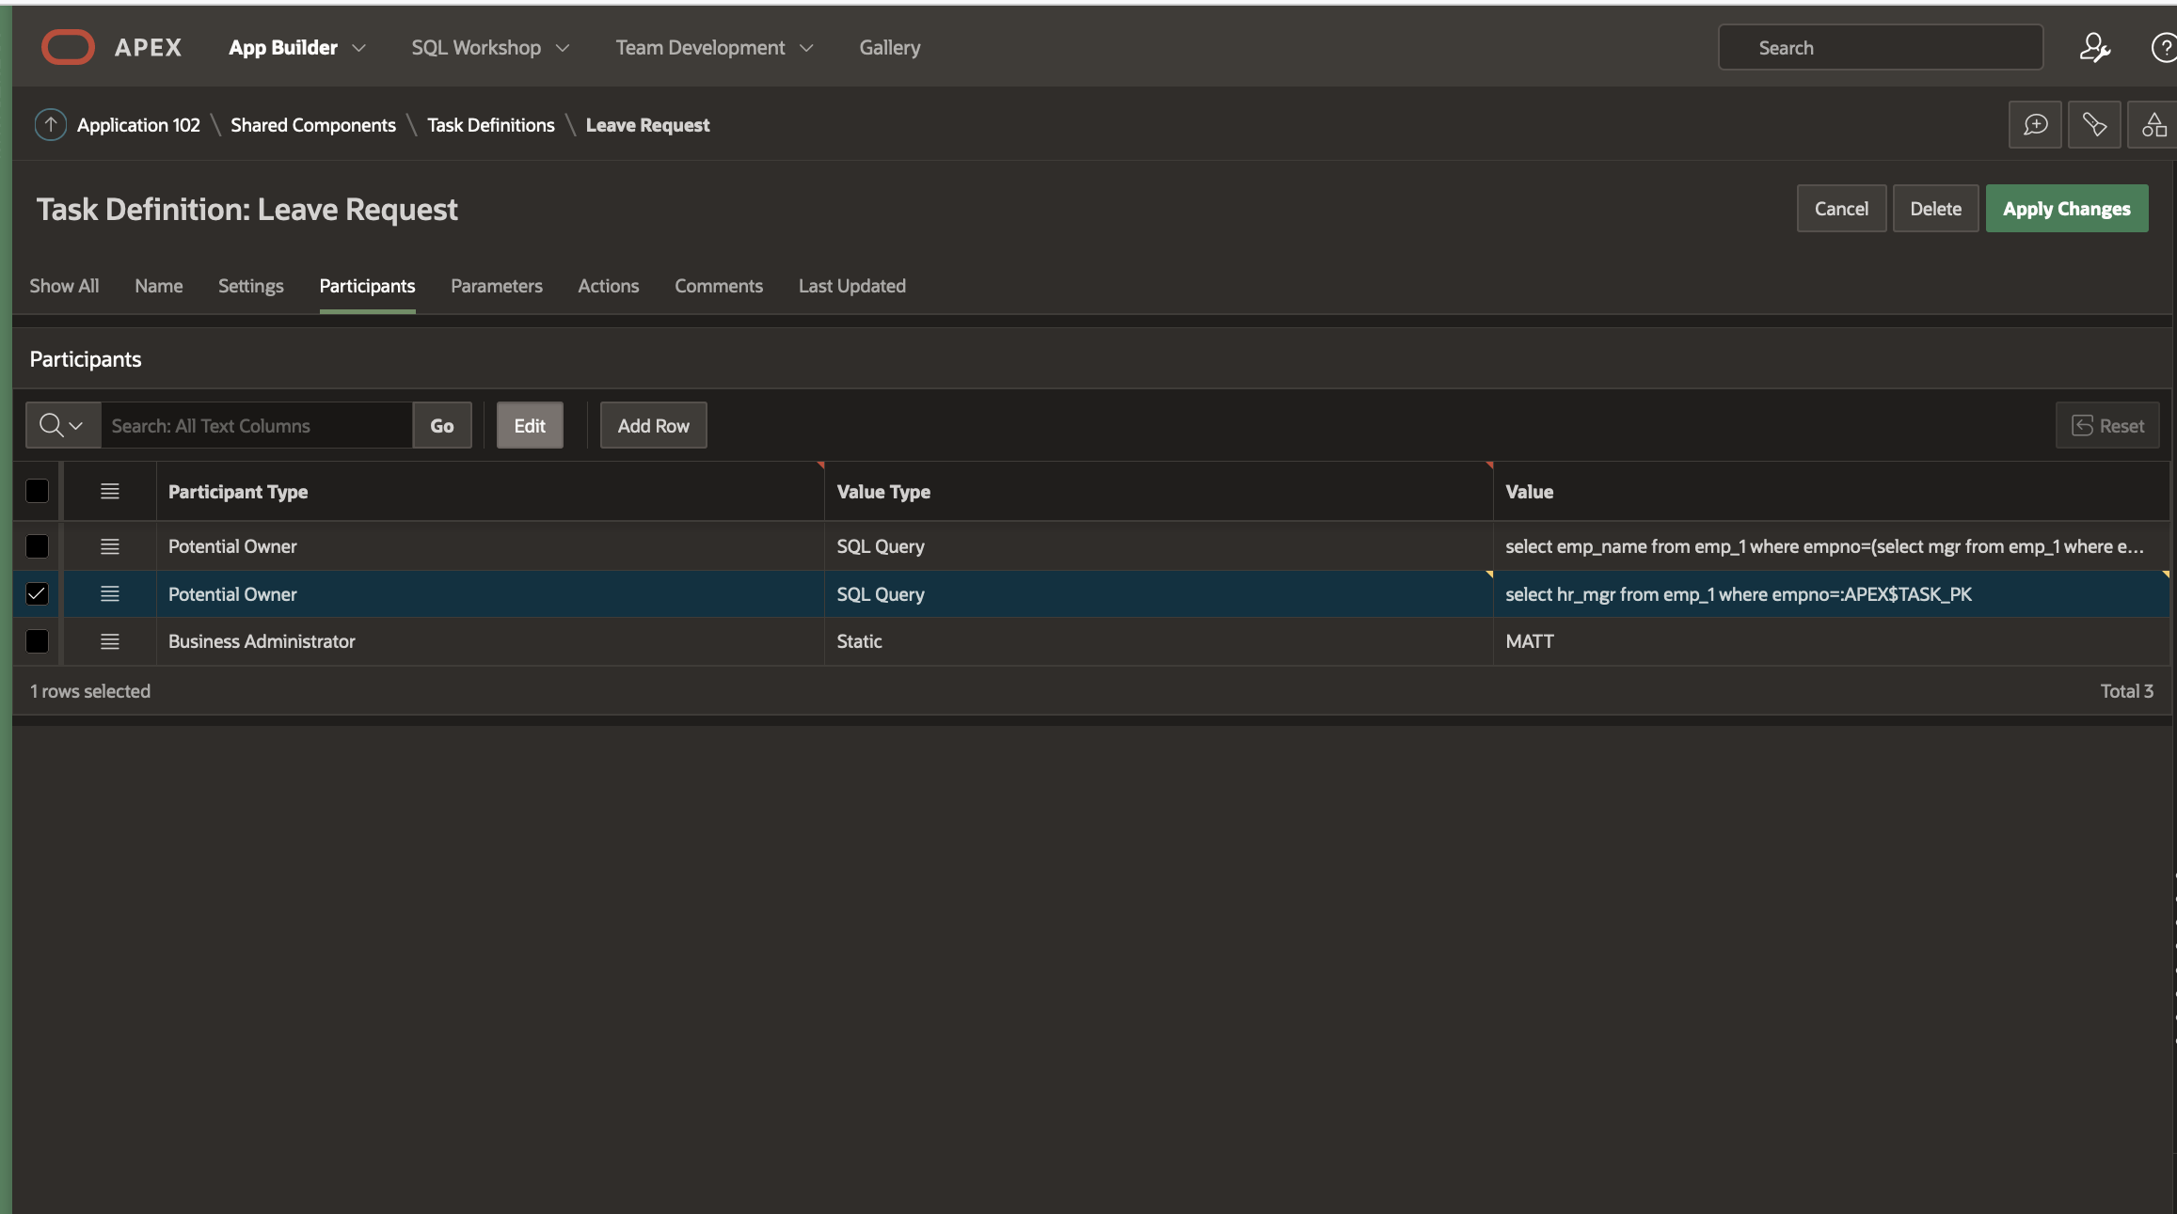Expand the App Builder menu chevron

click(x=358, y=47)
